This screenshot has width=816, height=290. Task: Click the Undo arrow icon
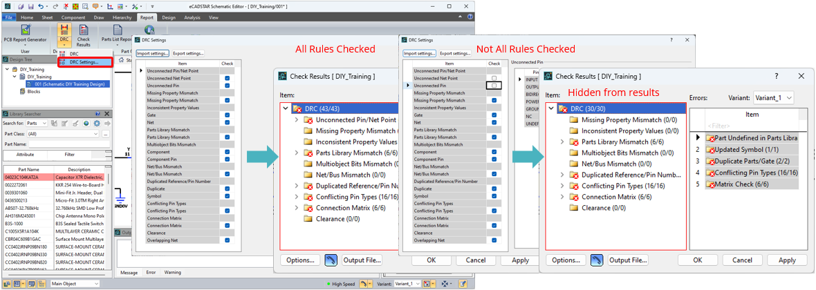click(x=41, y=6)
